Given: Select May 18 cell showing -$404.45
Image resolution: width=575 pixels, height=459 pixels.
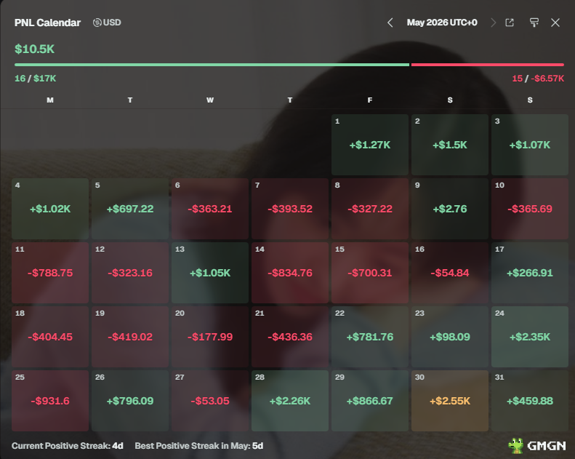Looking at the screenshot, I should coord(50,337).
